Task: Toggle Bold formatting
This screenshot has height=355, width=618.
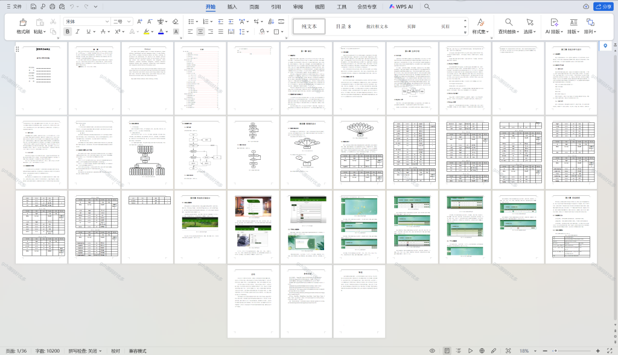Action: click(68, 31)
